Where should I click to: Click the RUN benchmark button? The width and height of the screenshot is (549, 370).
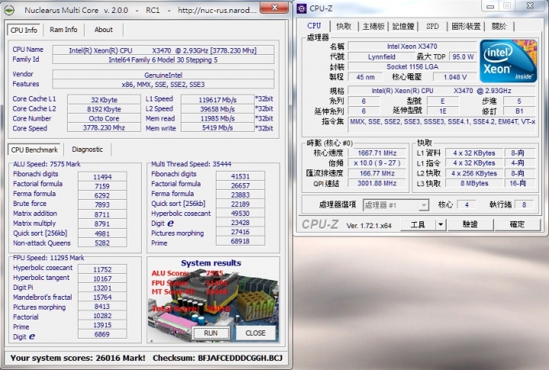[210, 333]
